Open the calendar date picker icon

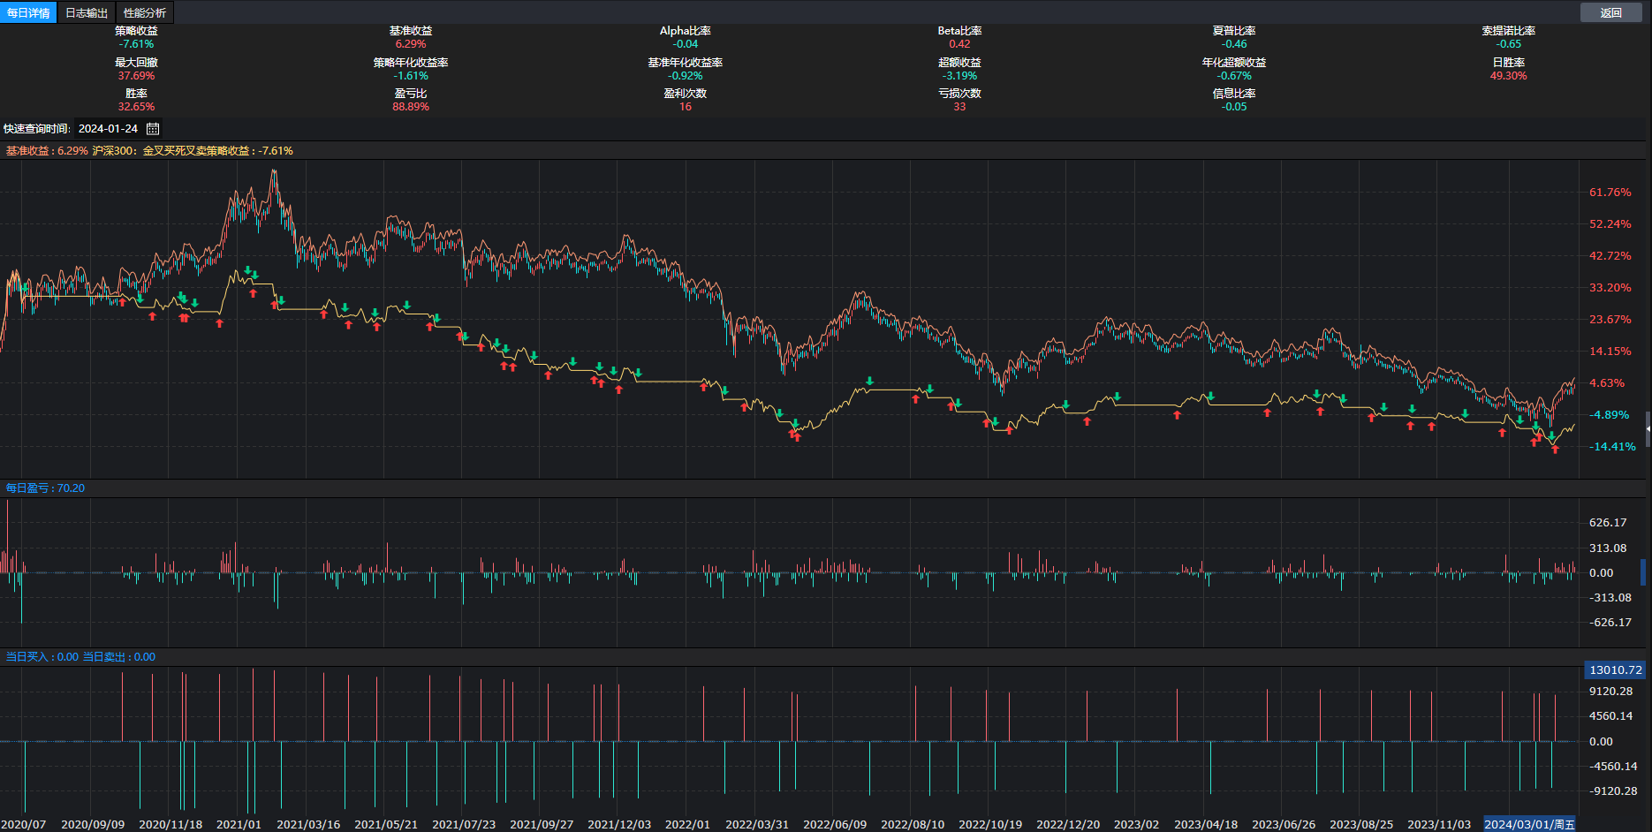pyautogui.click(x=153, y=129)
